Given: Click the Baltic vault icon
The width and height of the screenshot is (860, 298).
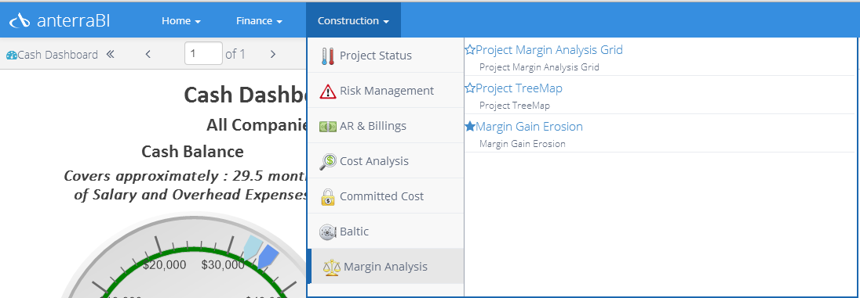Looking at the screenshot, I should 327,232.
